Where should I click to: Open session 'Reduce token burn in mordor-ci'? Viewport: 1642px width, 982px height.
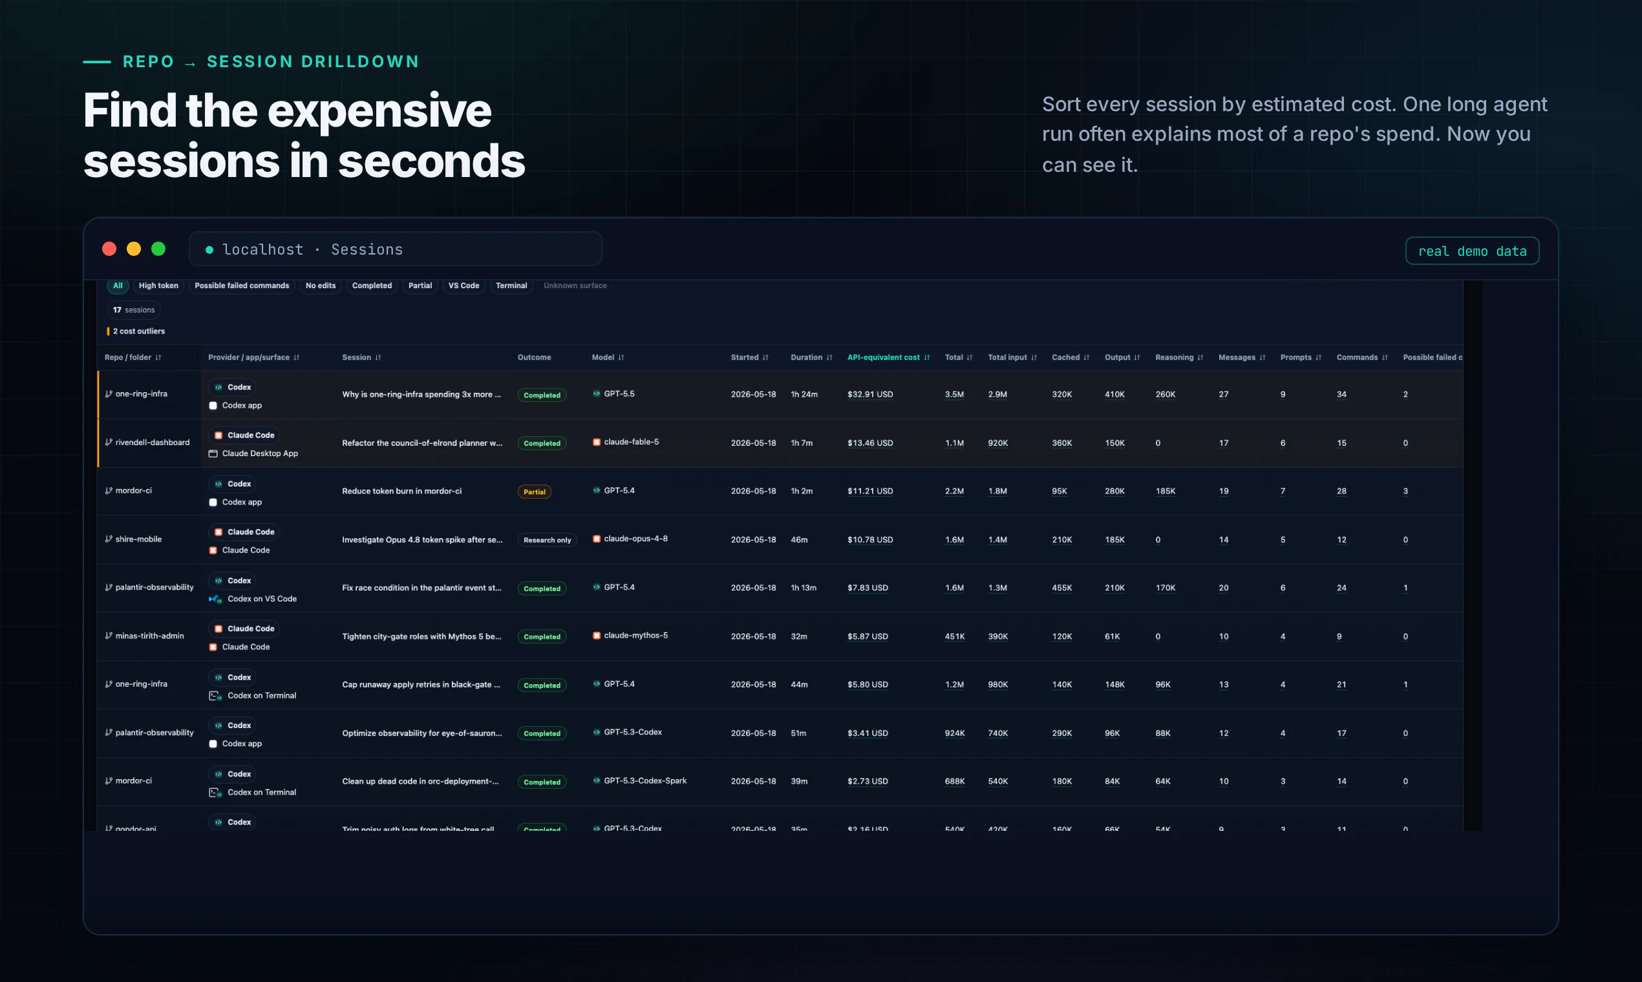click(x=402, y=491)
